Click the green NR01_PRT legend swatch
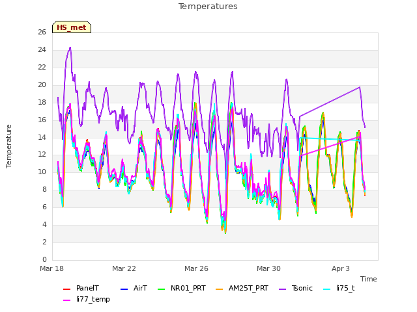This screenshot has width=417, height=312. point(161,289)
